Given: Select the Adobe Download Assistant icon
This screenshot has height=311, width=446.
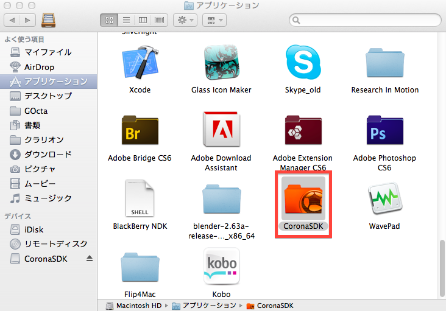Looking at the screenshot, I should click(222, 129).
